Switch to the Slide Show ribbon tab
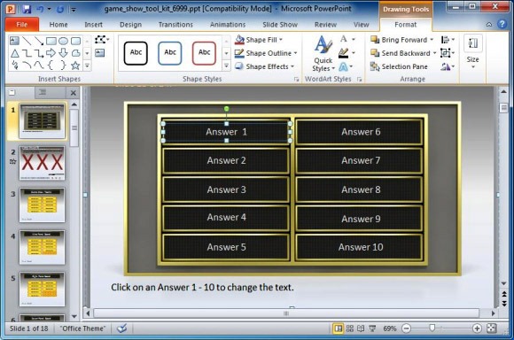This screenshot has height=340, width=514. pyautogui.click(x=280, y=24)
